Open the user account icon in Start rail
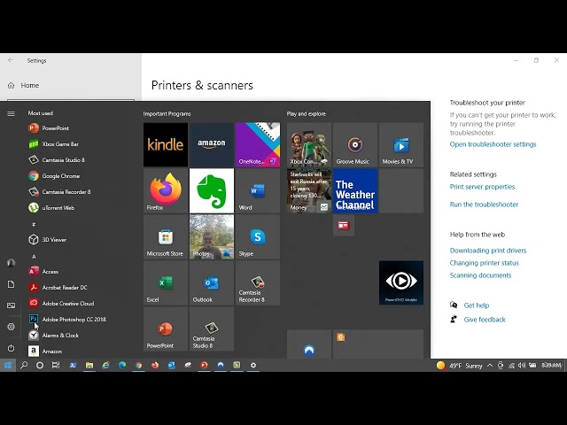Viewport: 567px width, 425px height. tap(12, 263)
